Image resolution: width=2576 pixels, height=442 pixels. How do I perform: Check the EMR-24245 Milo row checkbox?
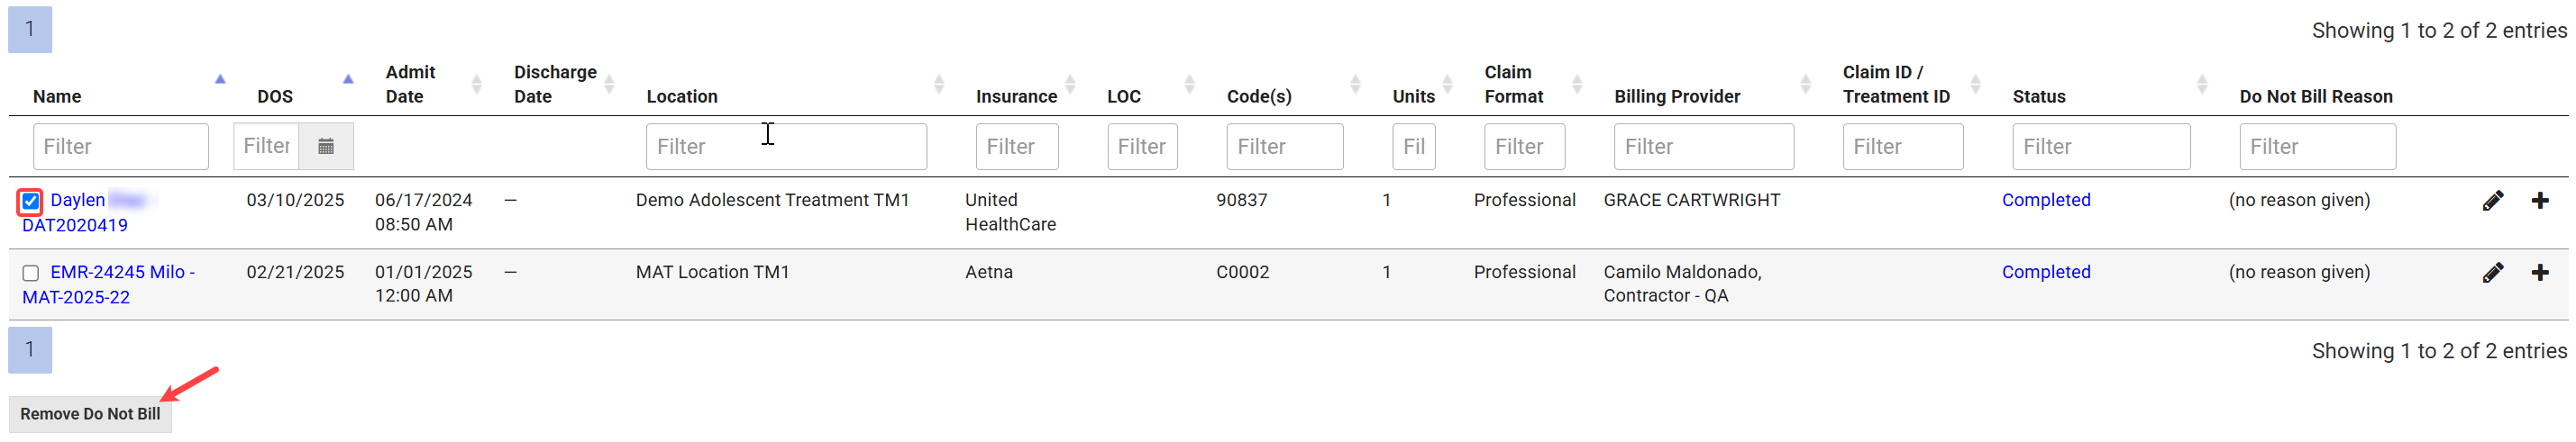[30, 274]
